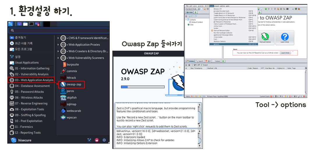
Task: Switch to the Output tab
Action: point(217,61)
